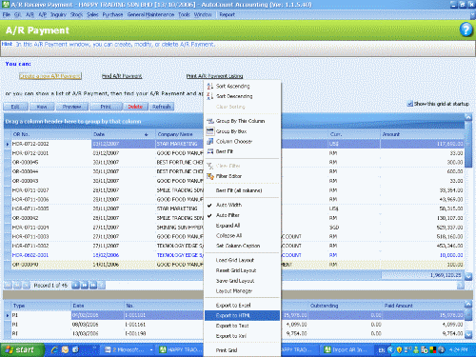476x357 pixels.
Task: Click the red Delete button
Action: [x=135, y=107]
